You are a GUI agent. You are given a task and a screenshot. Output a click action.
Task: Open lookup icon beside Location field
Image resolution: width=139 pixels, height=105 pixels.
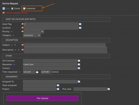80,28
